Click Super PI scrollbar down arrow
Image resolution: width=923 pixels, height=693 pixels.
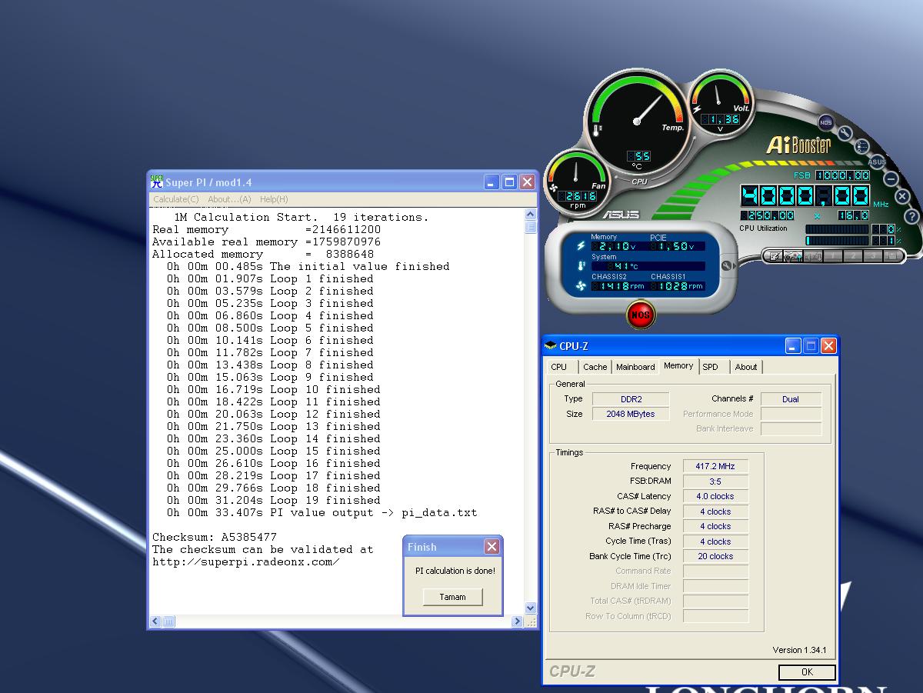pos(531,608)
